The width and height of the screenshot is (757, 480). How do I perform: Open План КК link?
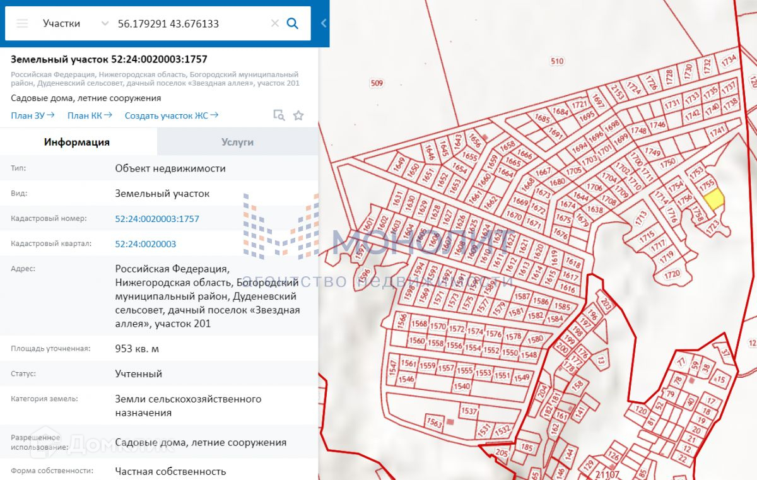(x=90, y=115)
